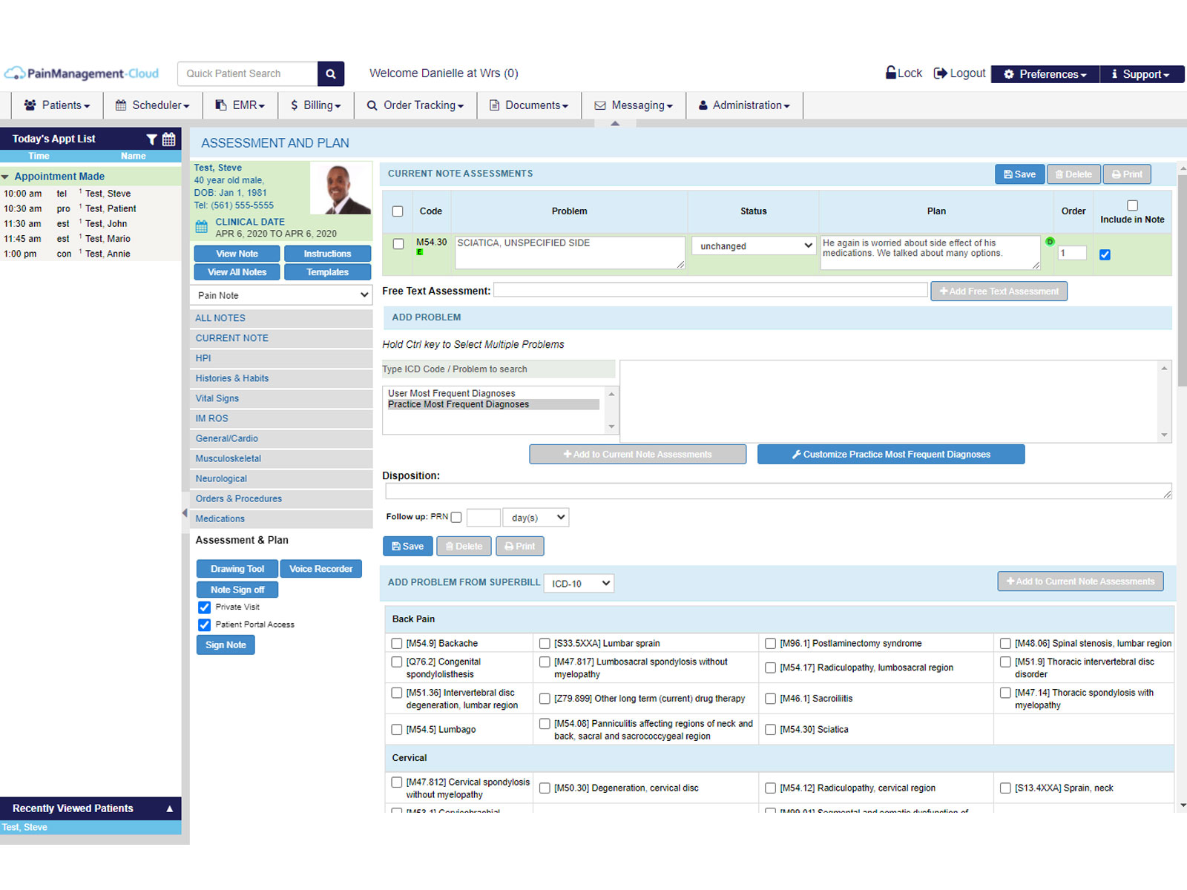Toggle the select-all checkbox in Code header
This screenshot has width=1187, height=890.
(x=398, y=211)
